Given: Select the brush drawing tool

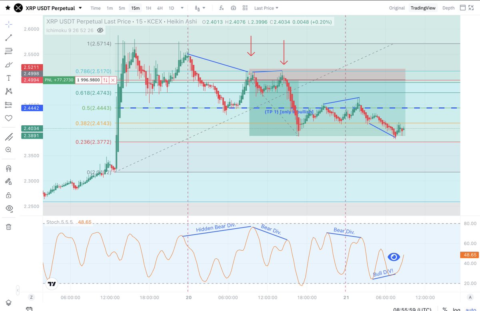Looking at the screenshot, I should (8, 65).
